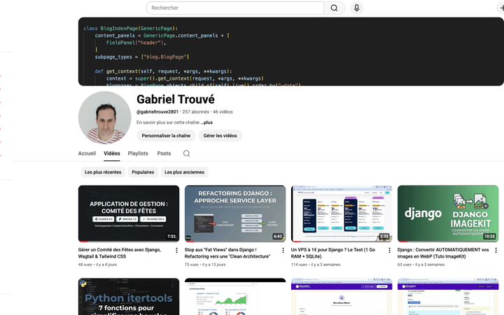504x315 pixels.
Task: Sort by Les plus anciennes
Action: click(x=184, y=172)
